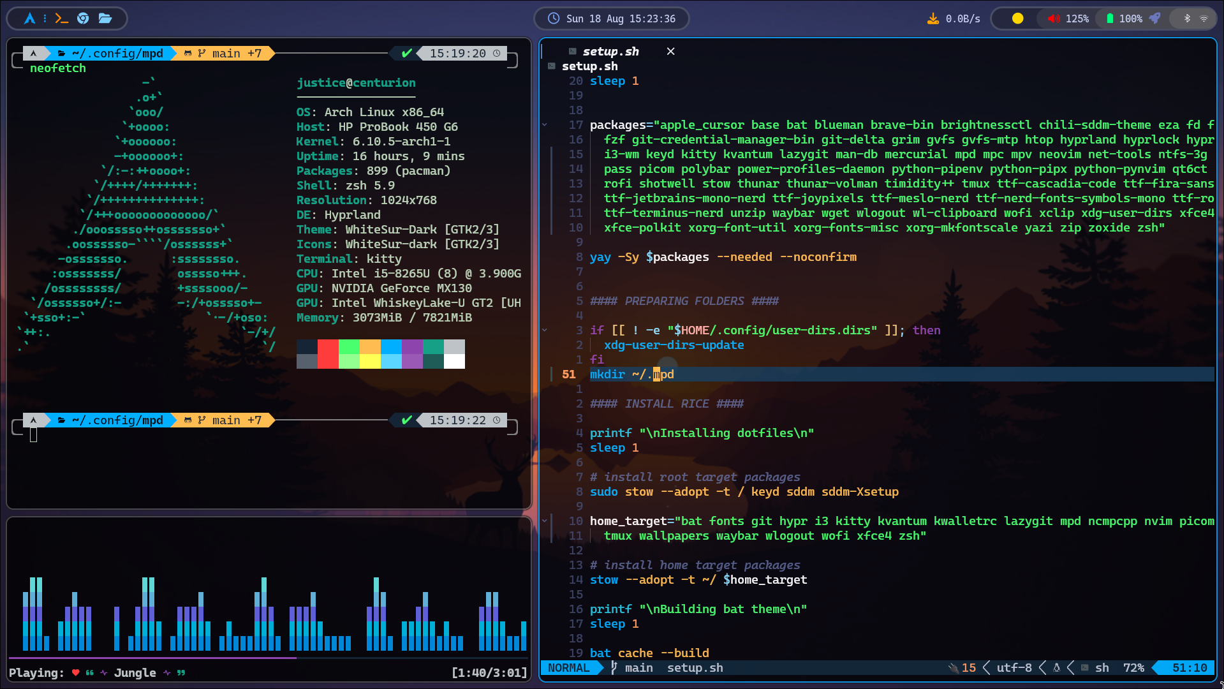This screenshot has height=689, width=1224.
Task: Click the Jungle track title
Action: pos(135,672)
